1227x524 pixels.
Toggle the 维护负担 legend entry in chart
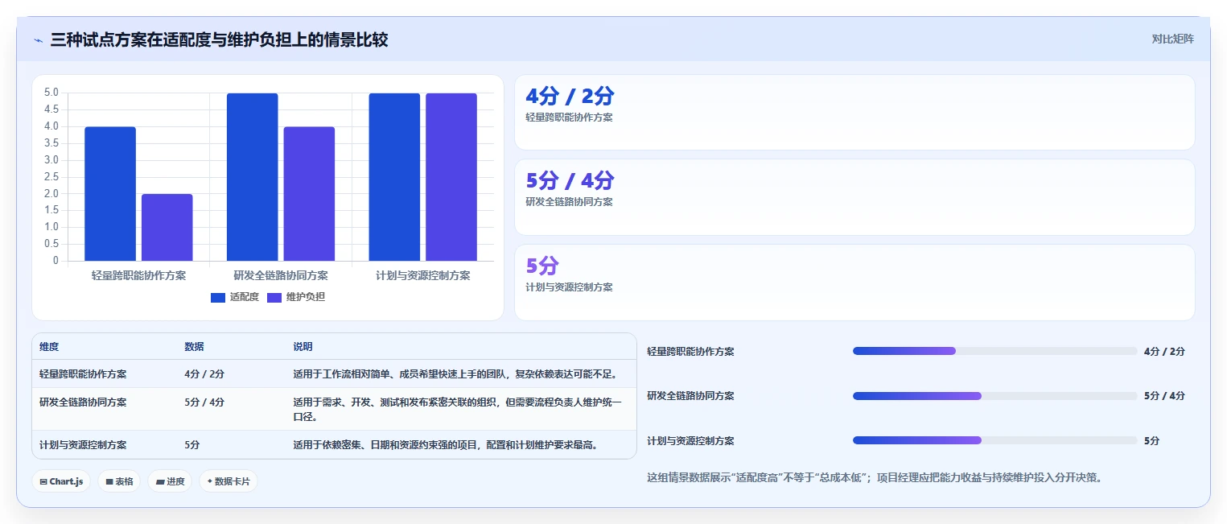[x=296, y=297]
